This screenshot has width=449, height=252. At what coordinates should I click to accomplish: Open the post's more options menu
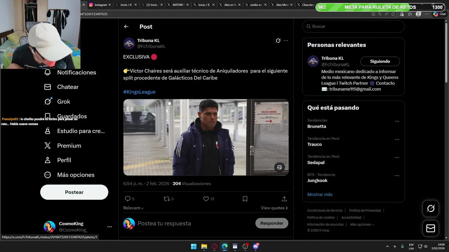pyautogui.click(x=286, y=41)
